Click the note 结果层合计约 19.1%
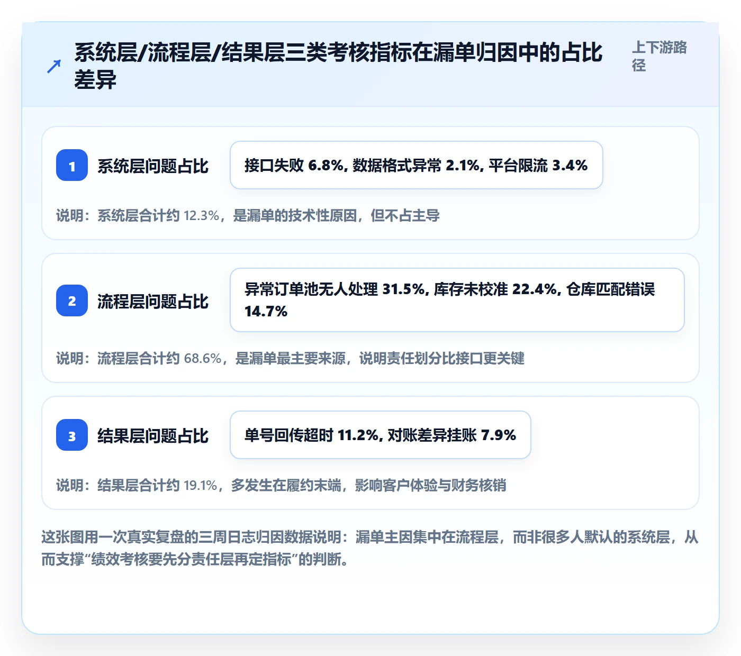This screenshot has width=741, height=656. (282, 486)
